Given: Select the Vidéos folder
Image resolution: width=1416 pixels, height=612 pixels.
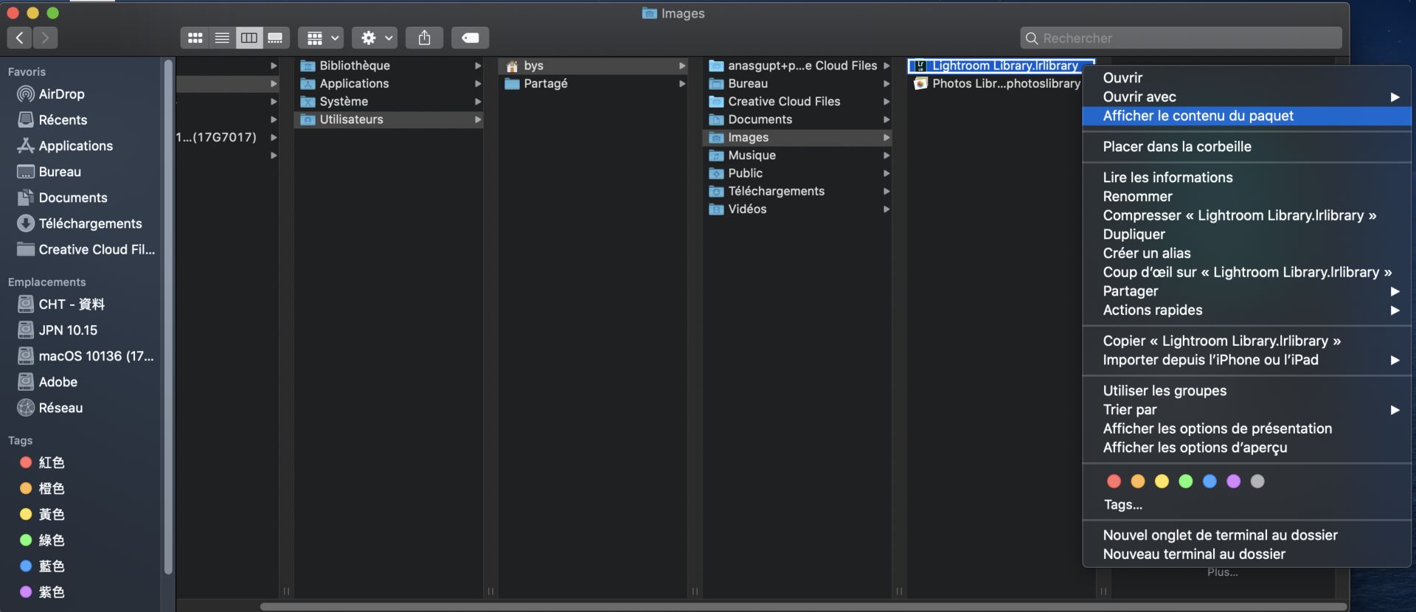Looking at the screenshot, I should pos(797,209).
